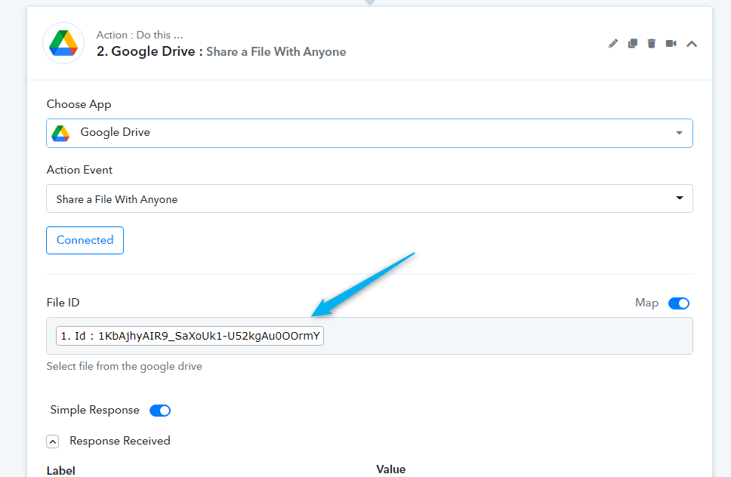Open the video tutorial camera icon
The image size is (731, 477).
[671, 43]
